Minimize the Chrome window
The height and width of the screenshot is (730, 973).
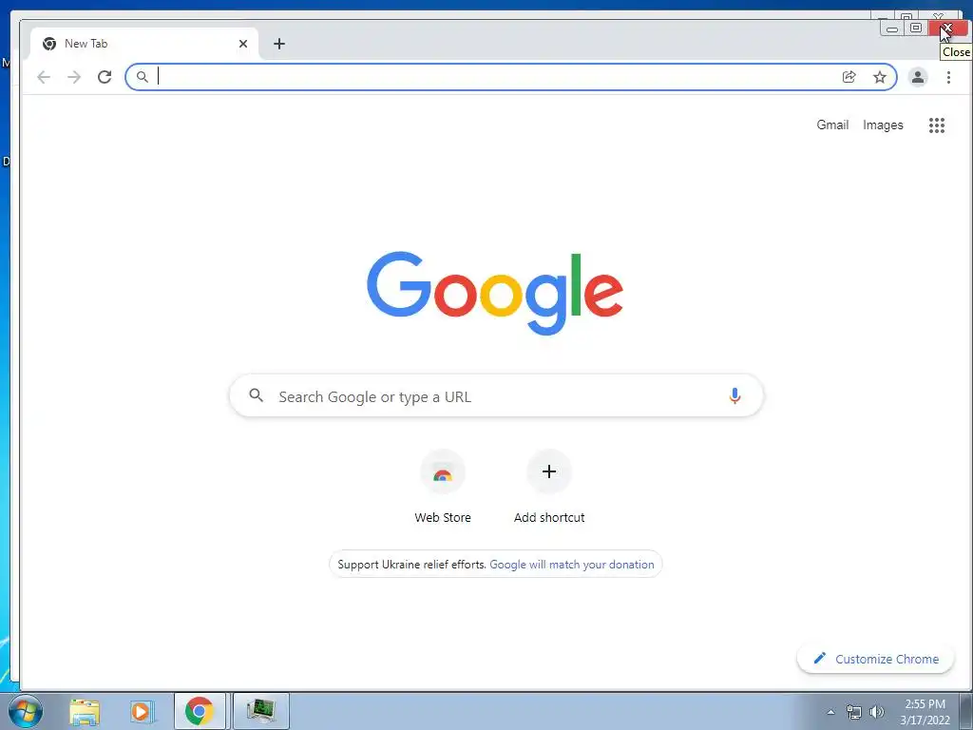pyautogui.click(x=891, y=28)
